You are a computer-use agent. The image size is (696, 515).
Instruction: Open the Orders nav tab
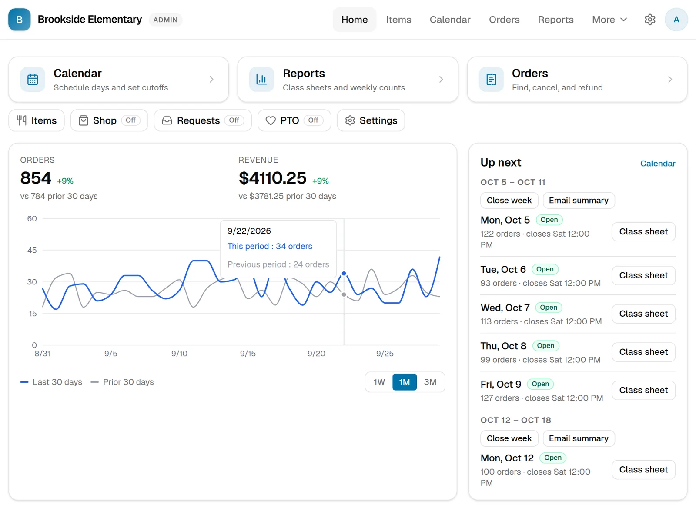coord(504,20)
